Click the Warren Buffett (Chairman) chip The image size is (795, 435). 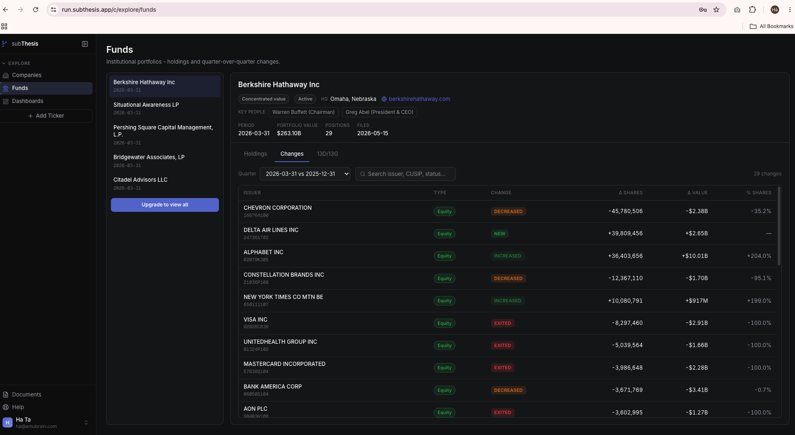coord(304,112)
